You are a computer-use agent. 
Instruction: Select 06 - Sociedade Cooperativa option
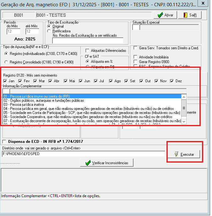pos(92,117)
